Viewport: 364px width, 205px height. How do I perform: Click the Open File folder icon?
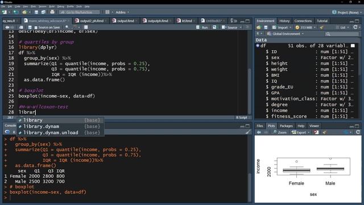[x=24, y=12]
